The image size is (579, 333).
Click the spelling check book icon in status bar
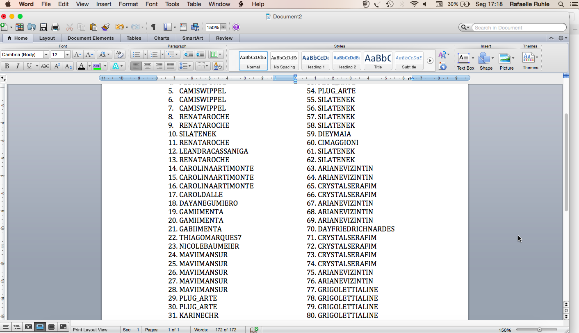(x=254, y=330)
